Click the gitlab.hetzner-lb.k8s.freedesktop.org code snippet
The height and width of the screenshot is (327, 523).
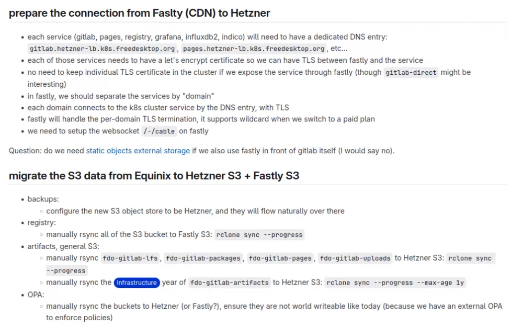tap(102, 49)
